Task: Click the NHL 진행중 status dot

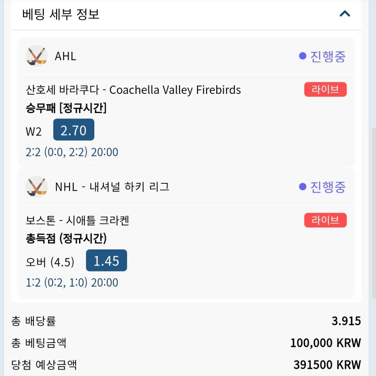Action: 303,187
